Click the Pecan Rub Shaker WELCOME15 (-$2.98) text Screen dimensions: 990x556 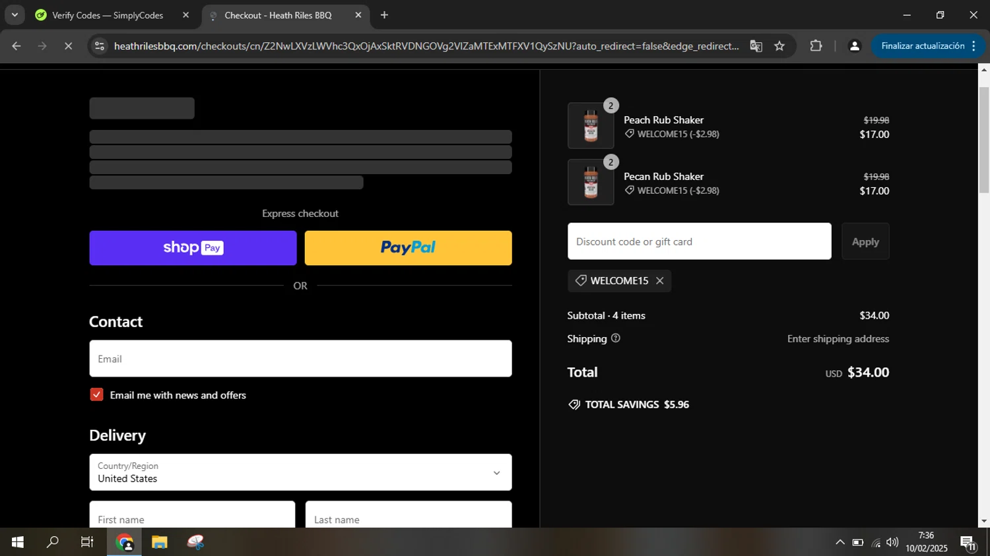(678, 191)
